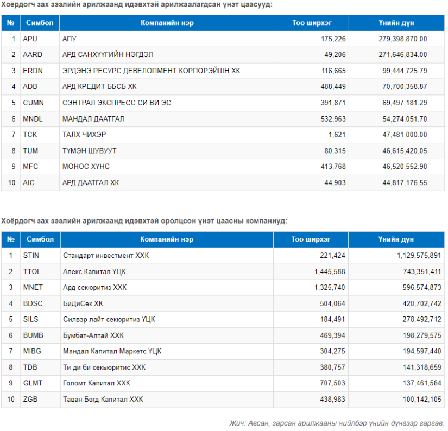Image resolution: width=448 pixels, height=431 pixels.
Task: Click the БиДиСек ХК company name
Action: tap(83, 303)
